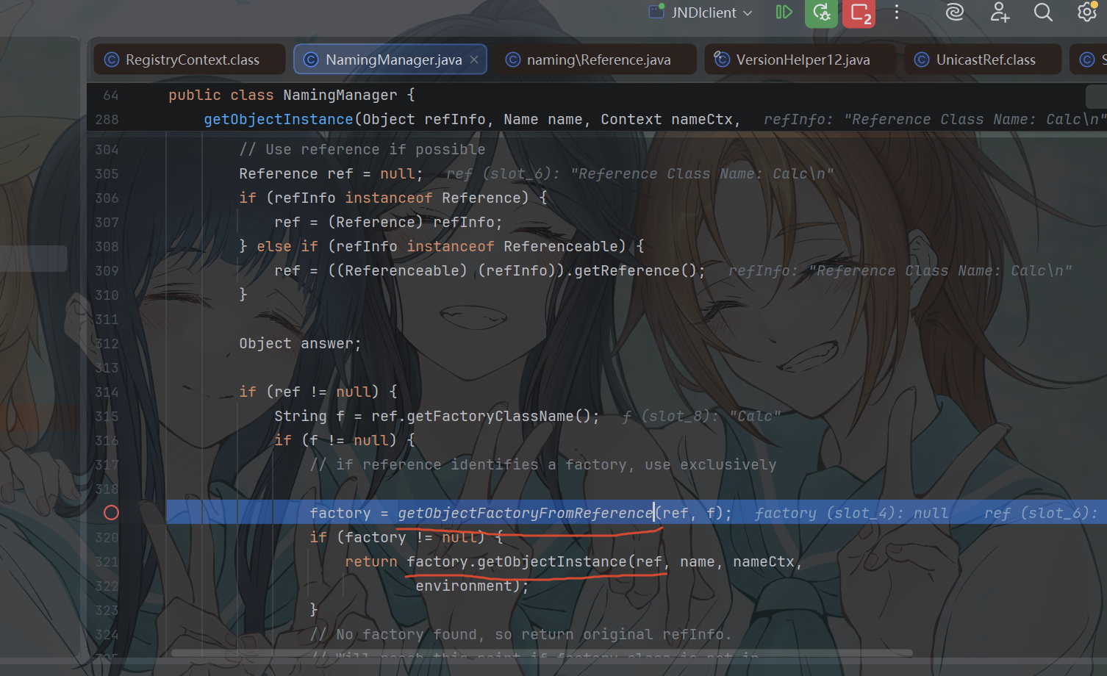The height and width of the screenshot is (676, 1107).
Task: Click sticky line "public class NamingManager {"
Action: click(x=292, y=95)
